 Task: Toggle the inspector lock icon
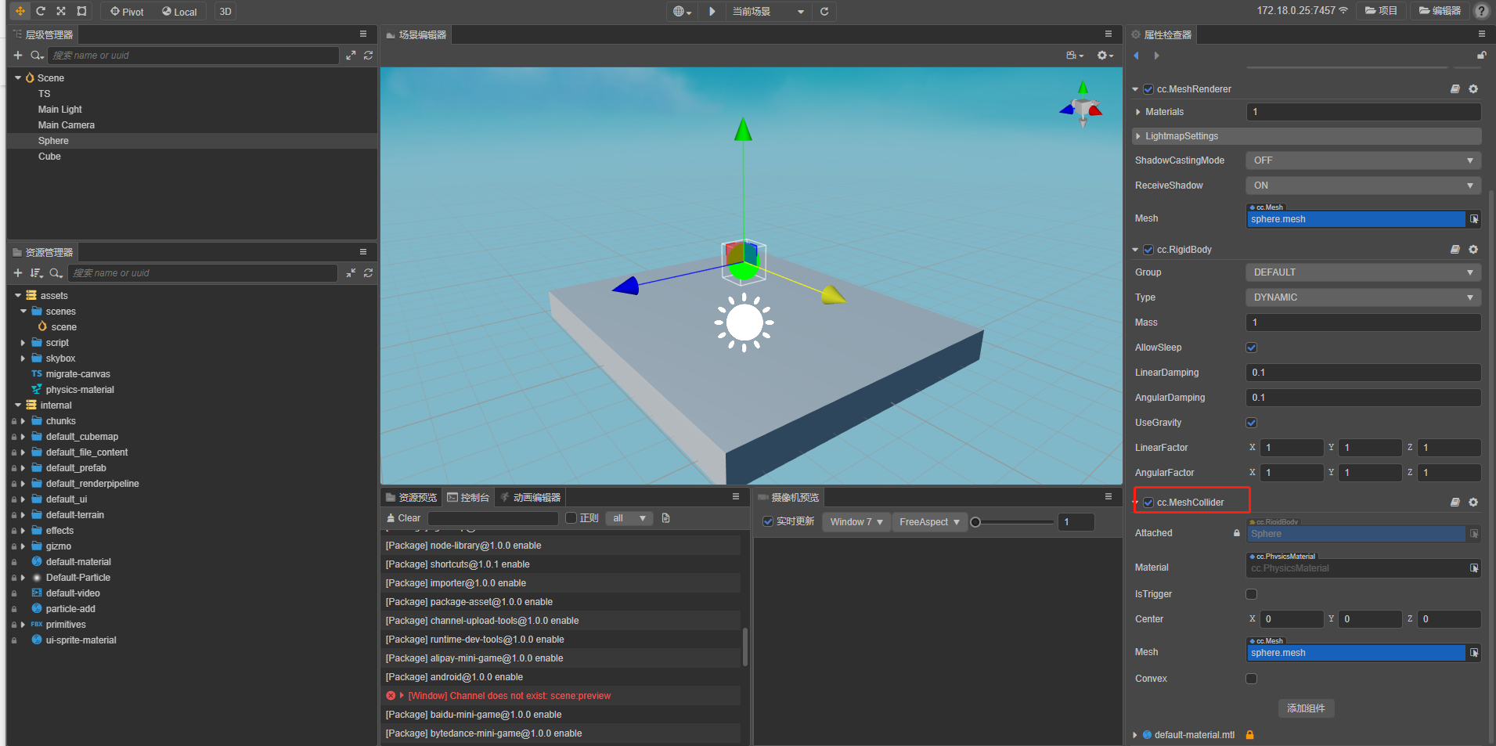pos(1481,56)
